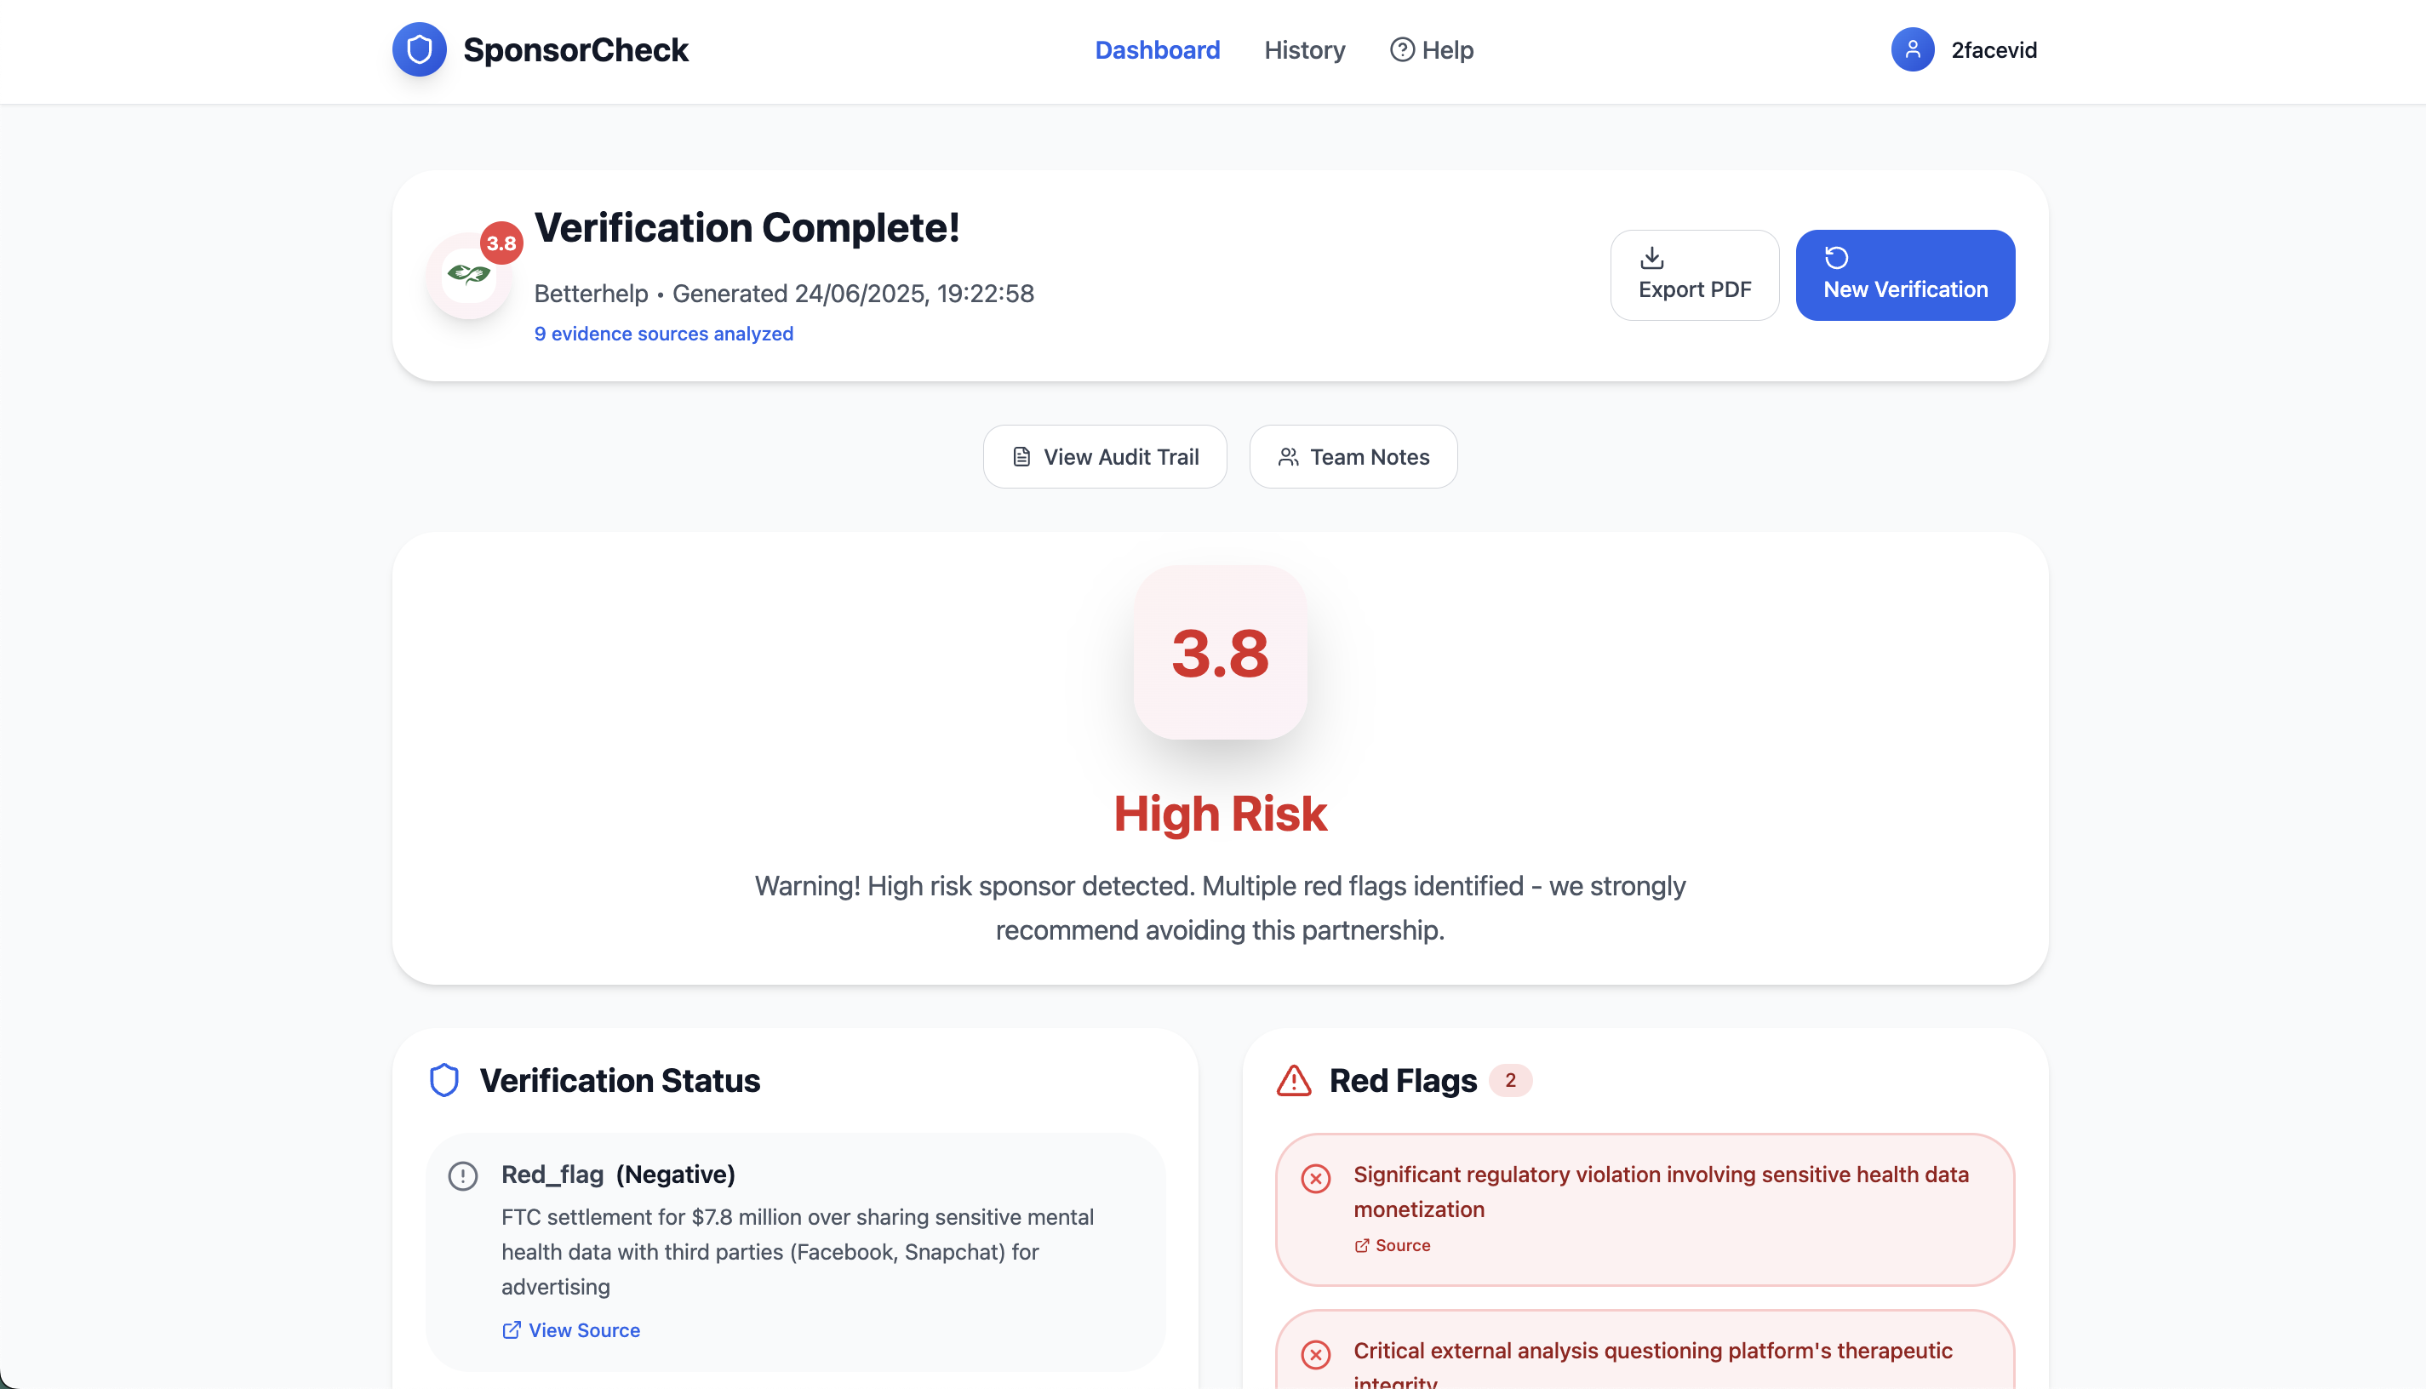Click the user avatar icon
The height and width of the screenshot is (1389, 2426).
tap(1912, 49)
